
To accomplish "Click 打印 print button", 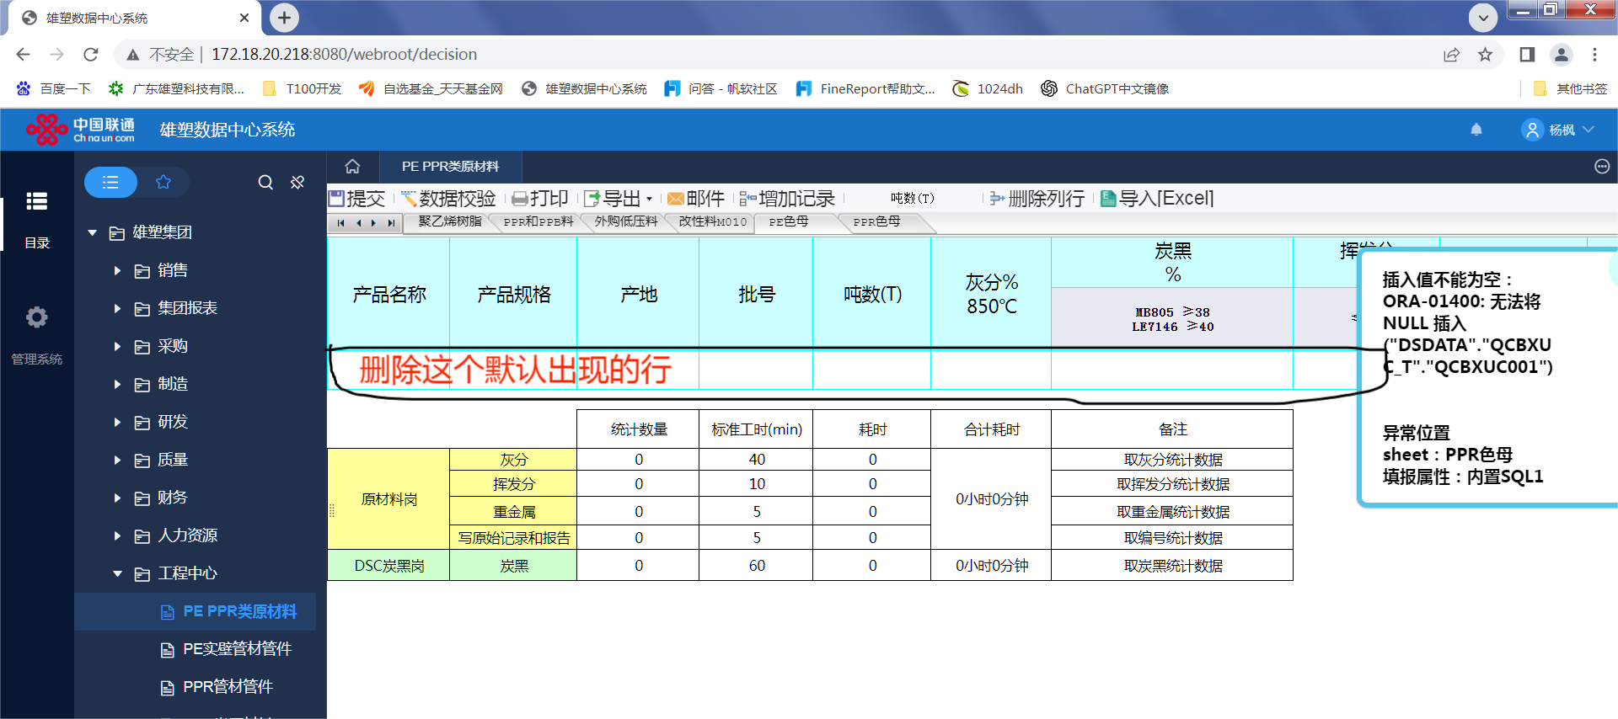I will tap(540, 199).
